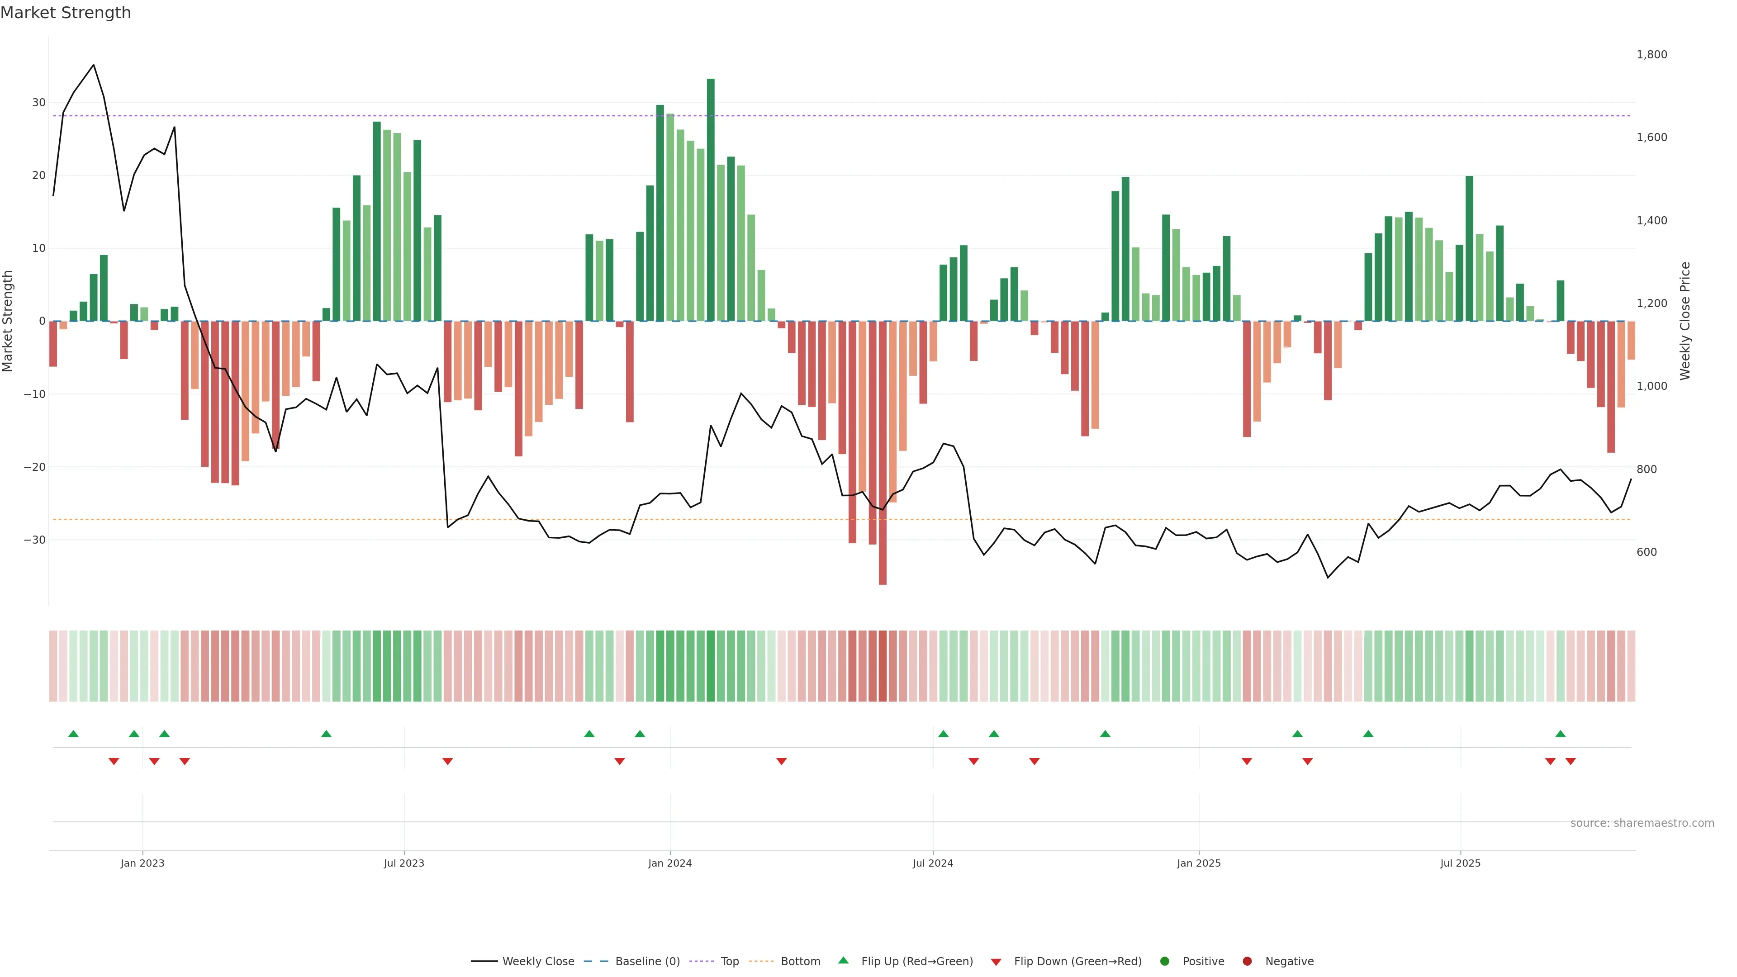Viewport: 1737px width, 977px height.
Task: Click the Jan 2024 x-axis label
Action: pos(669,863)
